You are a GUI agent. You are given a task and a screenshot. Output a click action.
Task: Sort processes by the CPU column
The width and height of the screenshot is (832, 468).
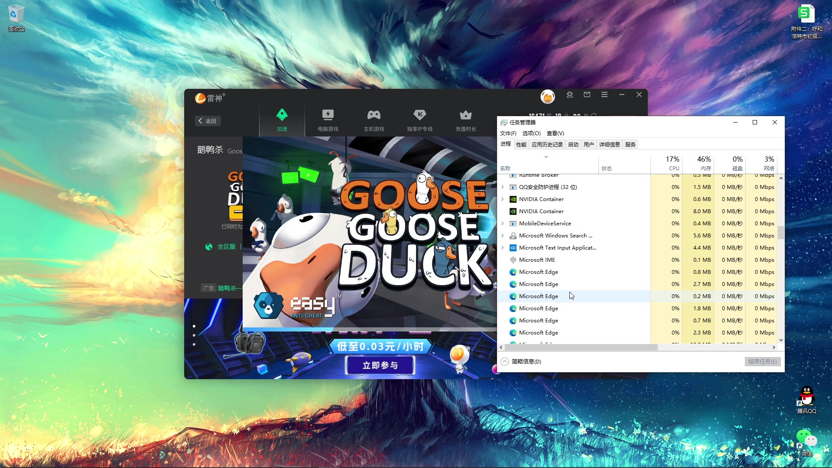coord(666,163)
